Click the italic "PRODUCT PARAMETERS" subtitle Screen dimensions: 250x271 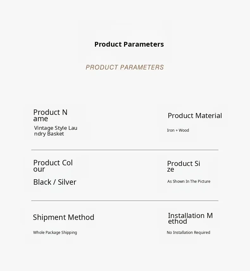pyautogui.click(x=125, y=67)
